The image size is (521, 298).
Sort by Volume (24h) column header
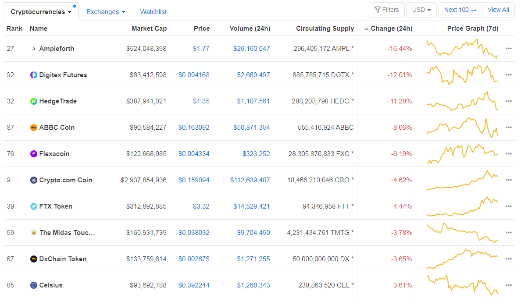[x=250, y=28]
